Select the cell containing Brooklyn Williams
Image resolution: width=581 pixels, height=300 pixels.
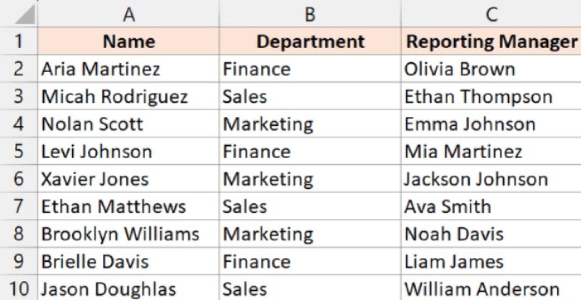[x=129, y=234]
